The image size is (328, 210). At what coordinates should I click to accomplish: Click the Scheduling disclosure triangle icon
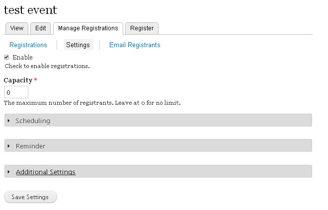click(8, 121)
